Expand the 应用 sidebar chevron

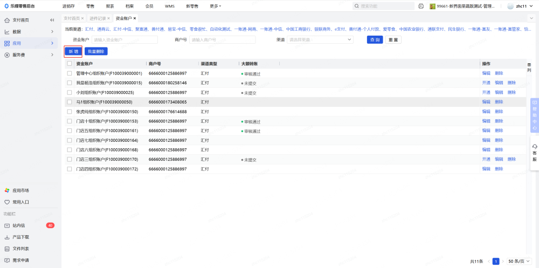(x=52, y=43)
